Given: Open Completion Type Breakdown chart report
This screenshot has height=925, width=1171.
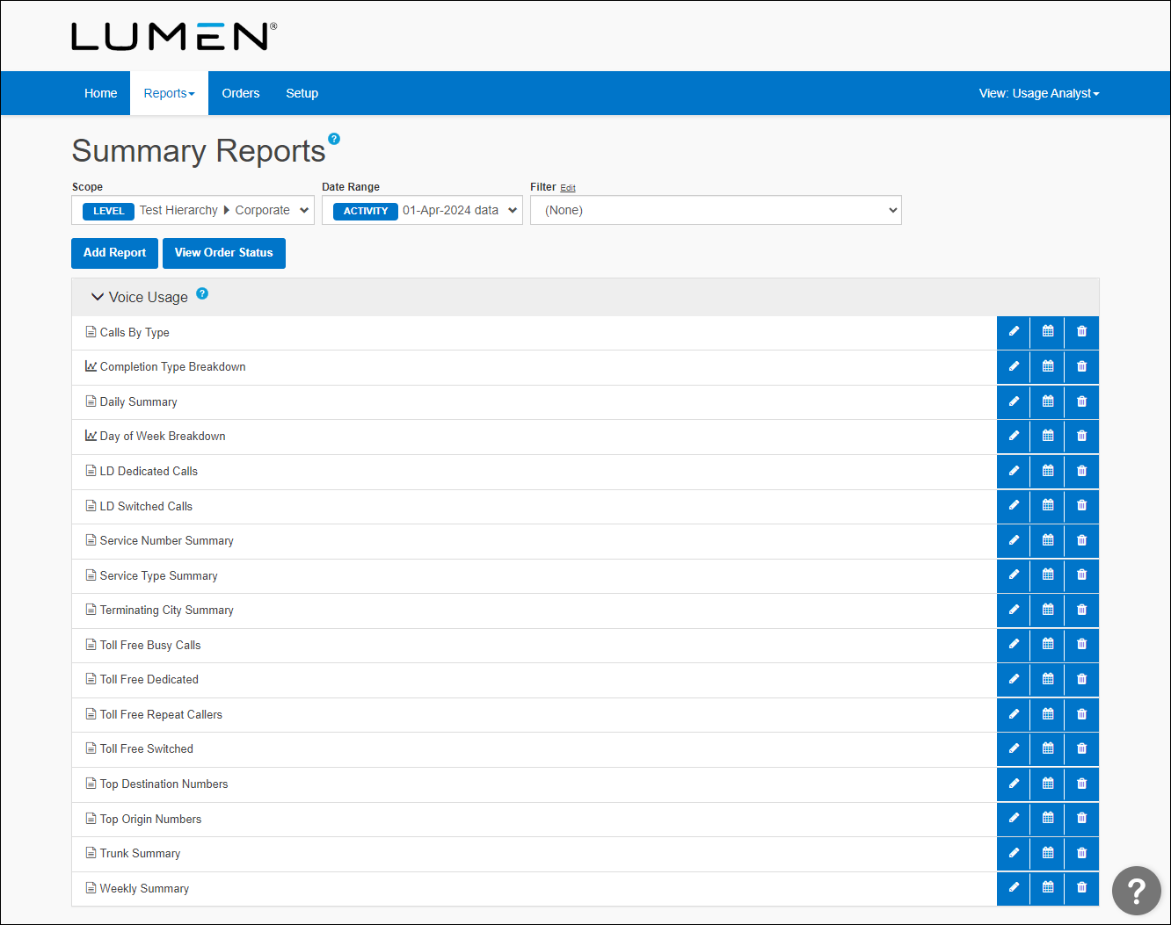Looking at the screenshot, I should click(x=173, y=366).
